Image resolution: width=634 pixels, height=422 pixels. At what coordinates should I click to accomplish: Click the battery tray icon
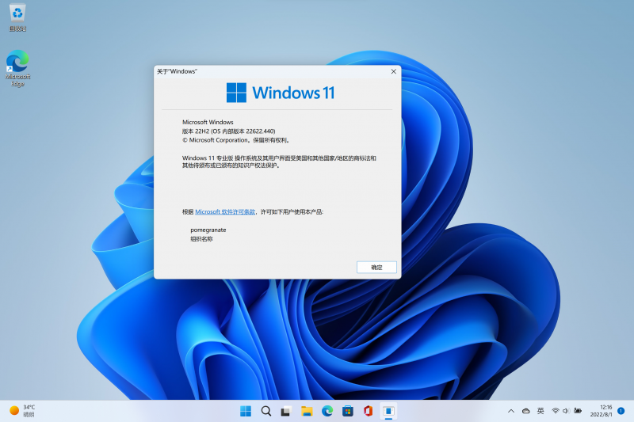click(x=578, y=411)
